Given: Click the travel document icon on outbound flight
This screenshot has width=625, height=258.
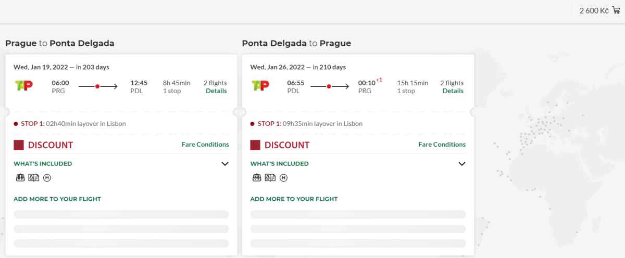Looking at the screenshot, I should [x=34, y=178].
